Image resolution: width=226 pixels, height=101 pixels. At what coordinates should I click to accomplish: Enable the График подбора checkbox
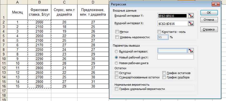pyautogui.click(x=164, y=77)
